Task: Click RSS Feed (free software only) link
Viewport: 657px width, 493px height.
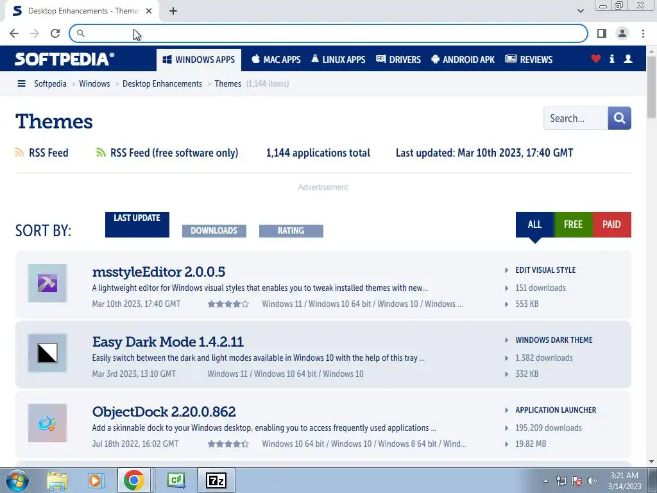Action: click(x=174, y=153)
